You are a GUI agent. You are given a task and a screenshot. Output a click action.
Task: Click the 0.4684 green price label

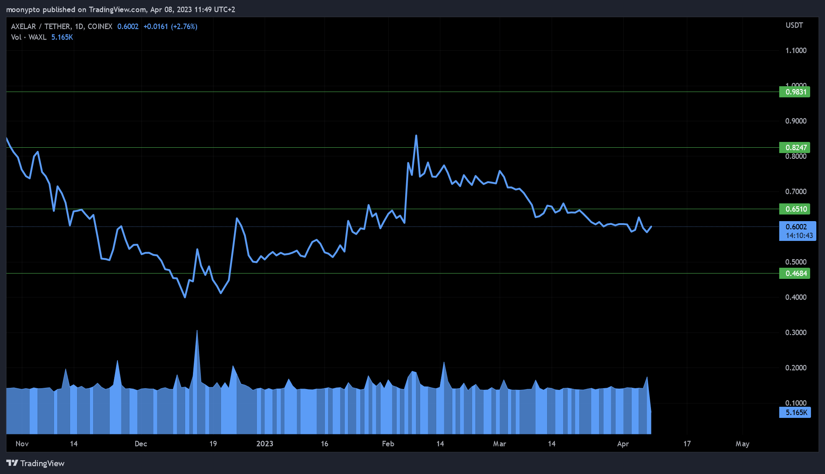click(x=794, y=273)
